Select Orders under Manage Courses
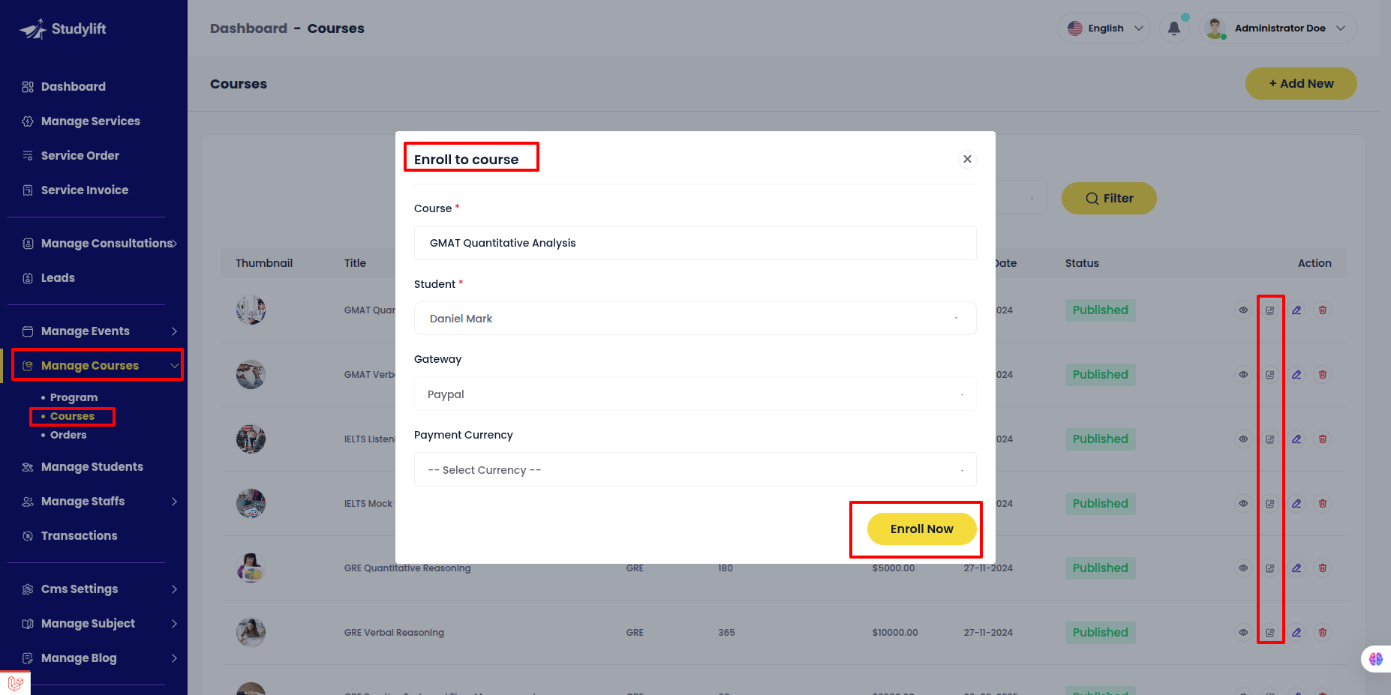Viewport: 1391px width, 695px height. (68, 436)
